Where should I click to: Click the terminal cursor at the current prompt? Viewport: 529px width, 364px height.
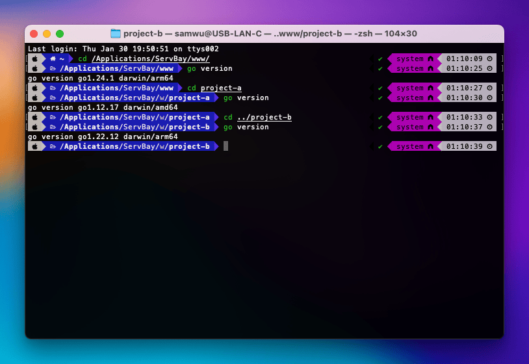coord(226,147)
